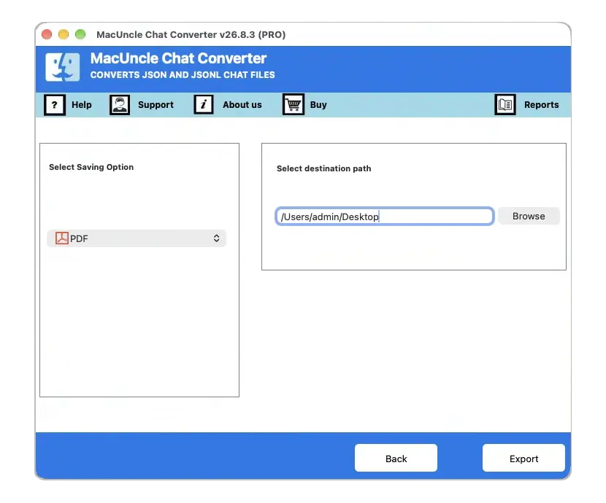
Task: Click the PDF file icon in dropdown
Action: pyautogui.click(x=62, y=238)
